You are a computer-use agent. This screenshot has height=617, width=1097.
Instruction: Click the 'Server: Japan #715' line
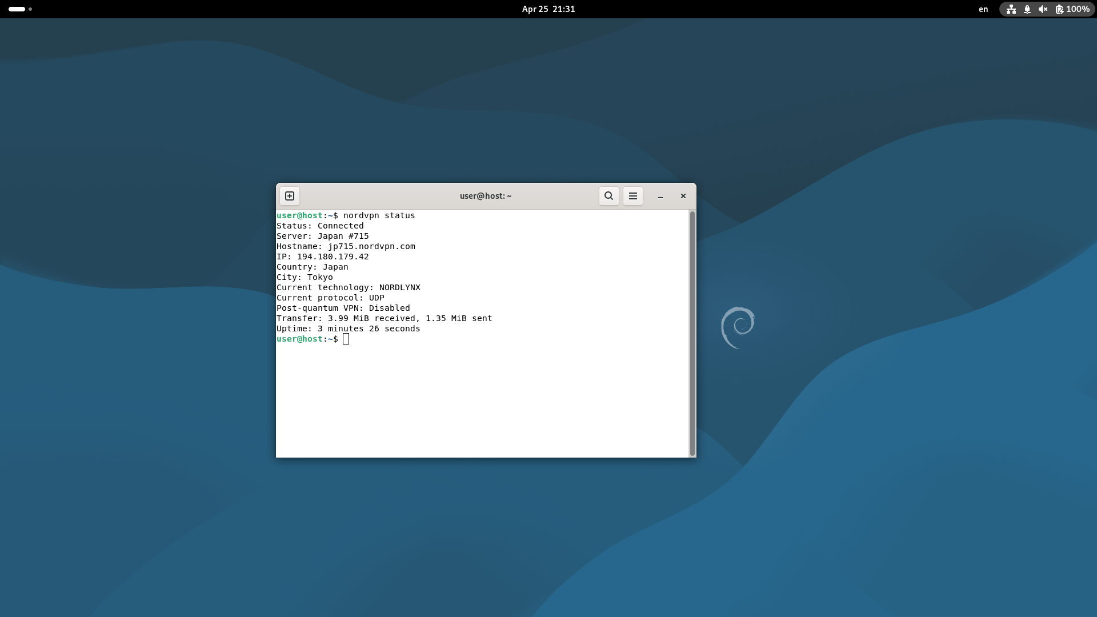[x=323, y=236]
